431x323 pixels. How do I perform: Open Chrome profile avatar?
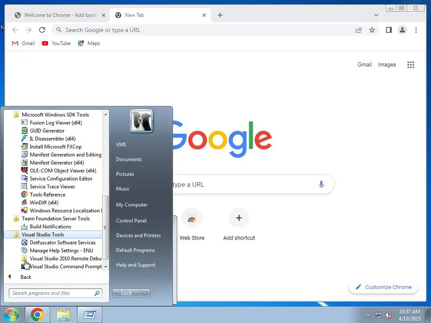pos(402,30)
